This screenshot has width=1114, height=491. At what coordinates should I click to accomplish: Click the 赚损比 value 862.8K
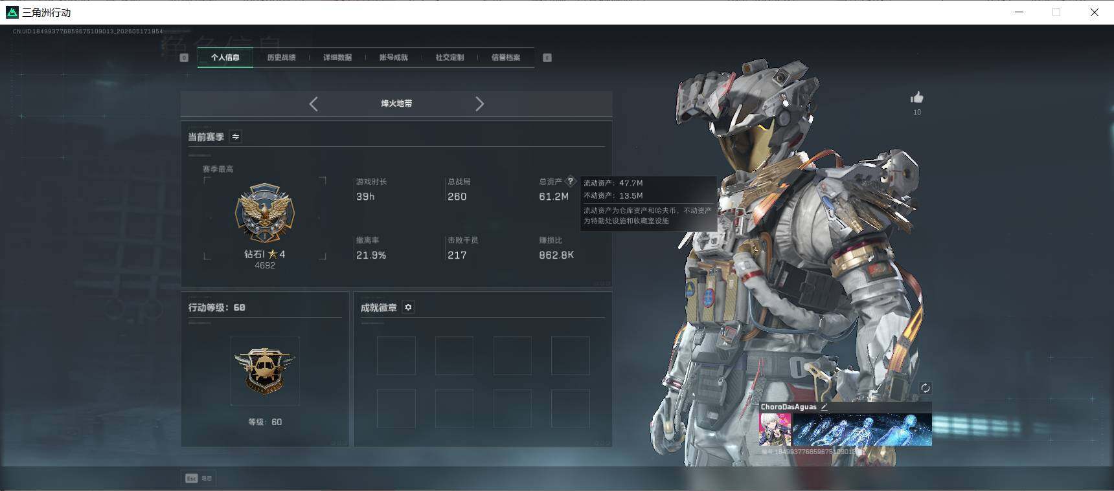[556, 256]
